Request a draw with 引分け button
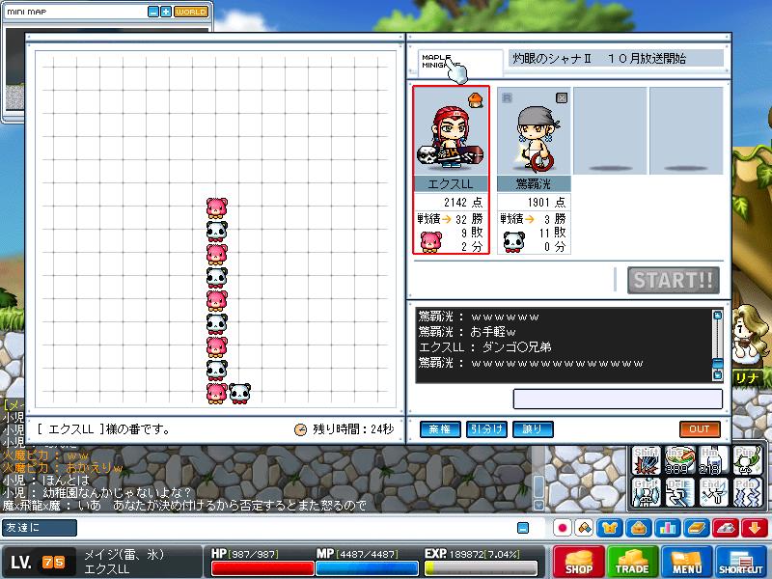Screen dimensions: 772x579 coord(486,428)
